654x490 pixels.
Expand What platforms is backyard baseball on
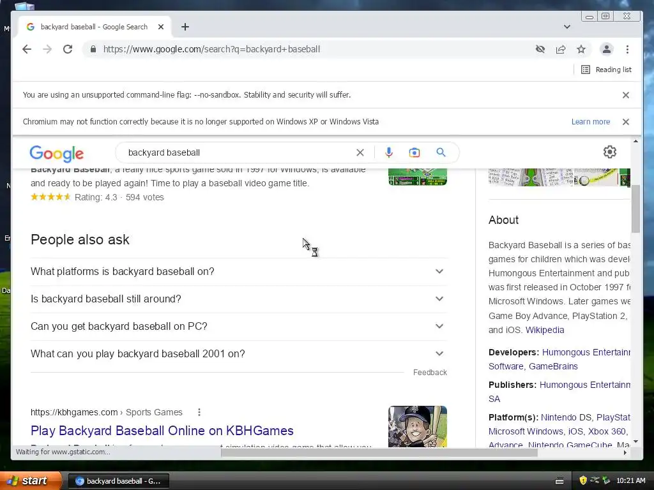(239, 272)
